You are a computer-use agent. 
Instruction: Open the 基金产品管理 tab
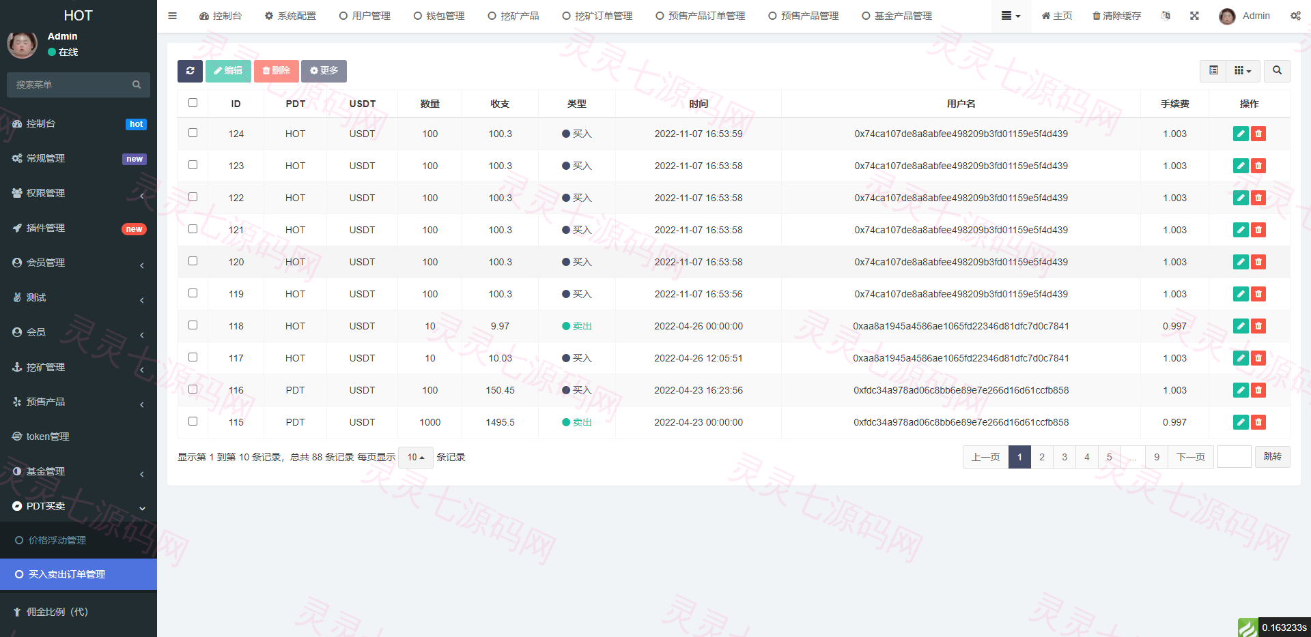click(x=897, y=16)
